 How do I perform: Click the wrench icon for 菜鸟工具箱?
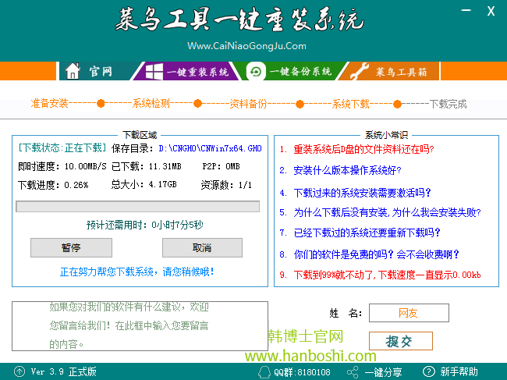(x=358, y=72)
